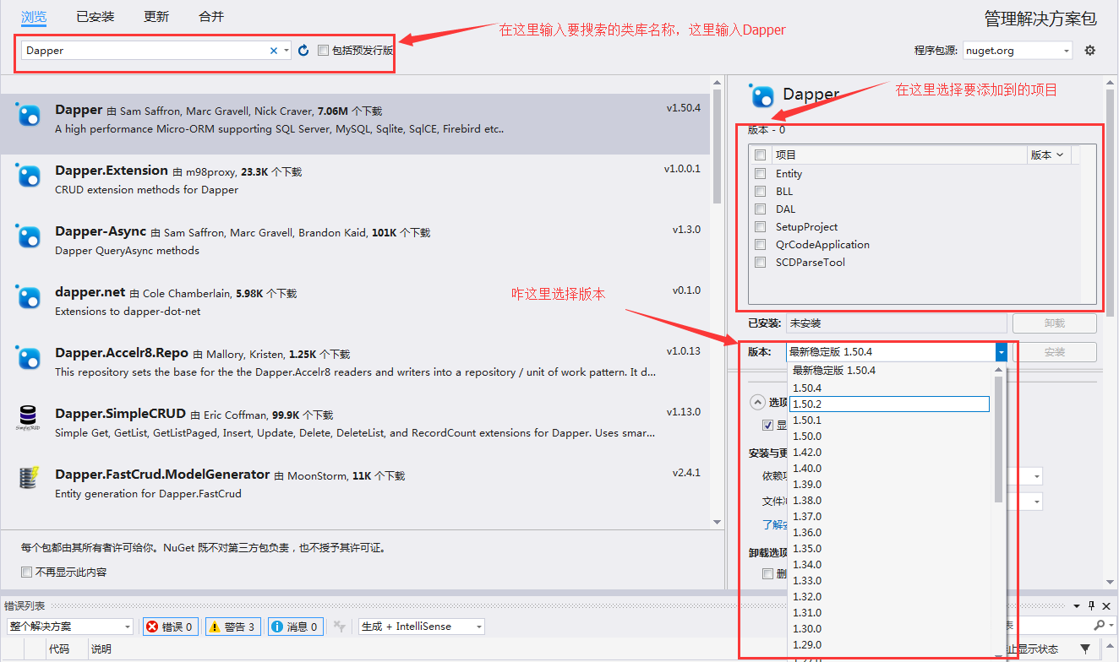
Task: Choose version 1.50.0 from list
Action: pos(891,436)
